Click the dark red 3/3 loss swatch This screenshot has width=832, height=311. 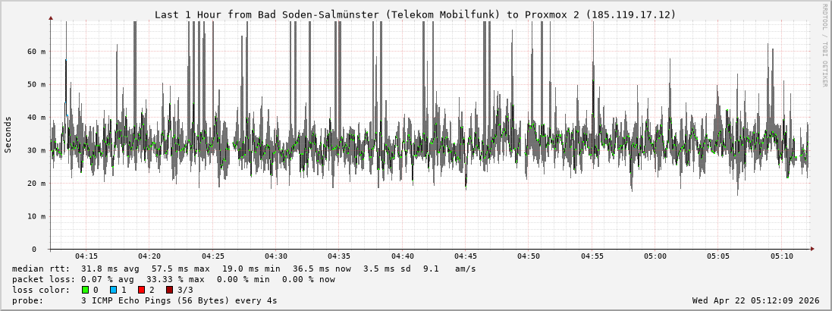[x=169, y=290]
